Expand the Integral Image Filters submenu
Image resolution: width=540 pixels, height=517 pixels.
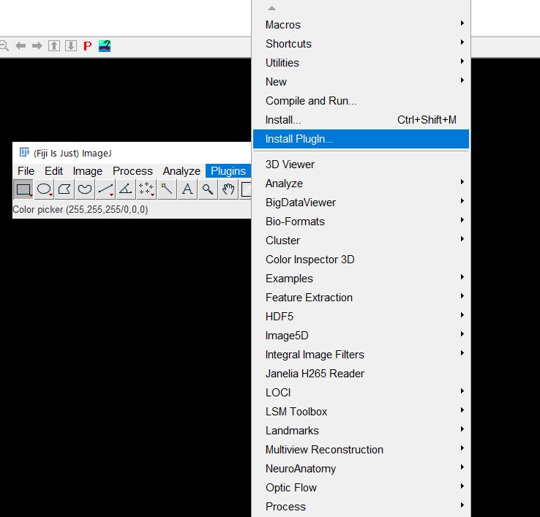pyautogui.click(x=361, y=355)
